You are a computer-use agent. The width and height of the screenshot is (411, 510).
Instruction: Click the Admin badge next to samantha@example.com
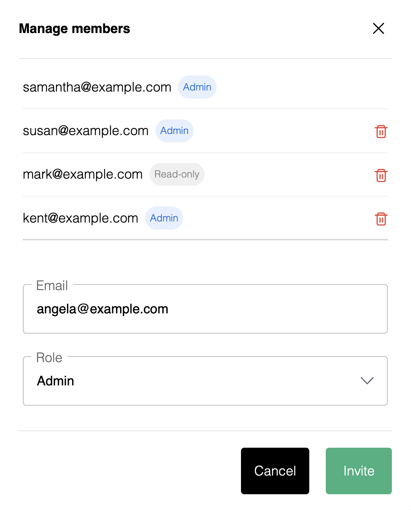[197, 87]
